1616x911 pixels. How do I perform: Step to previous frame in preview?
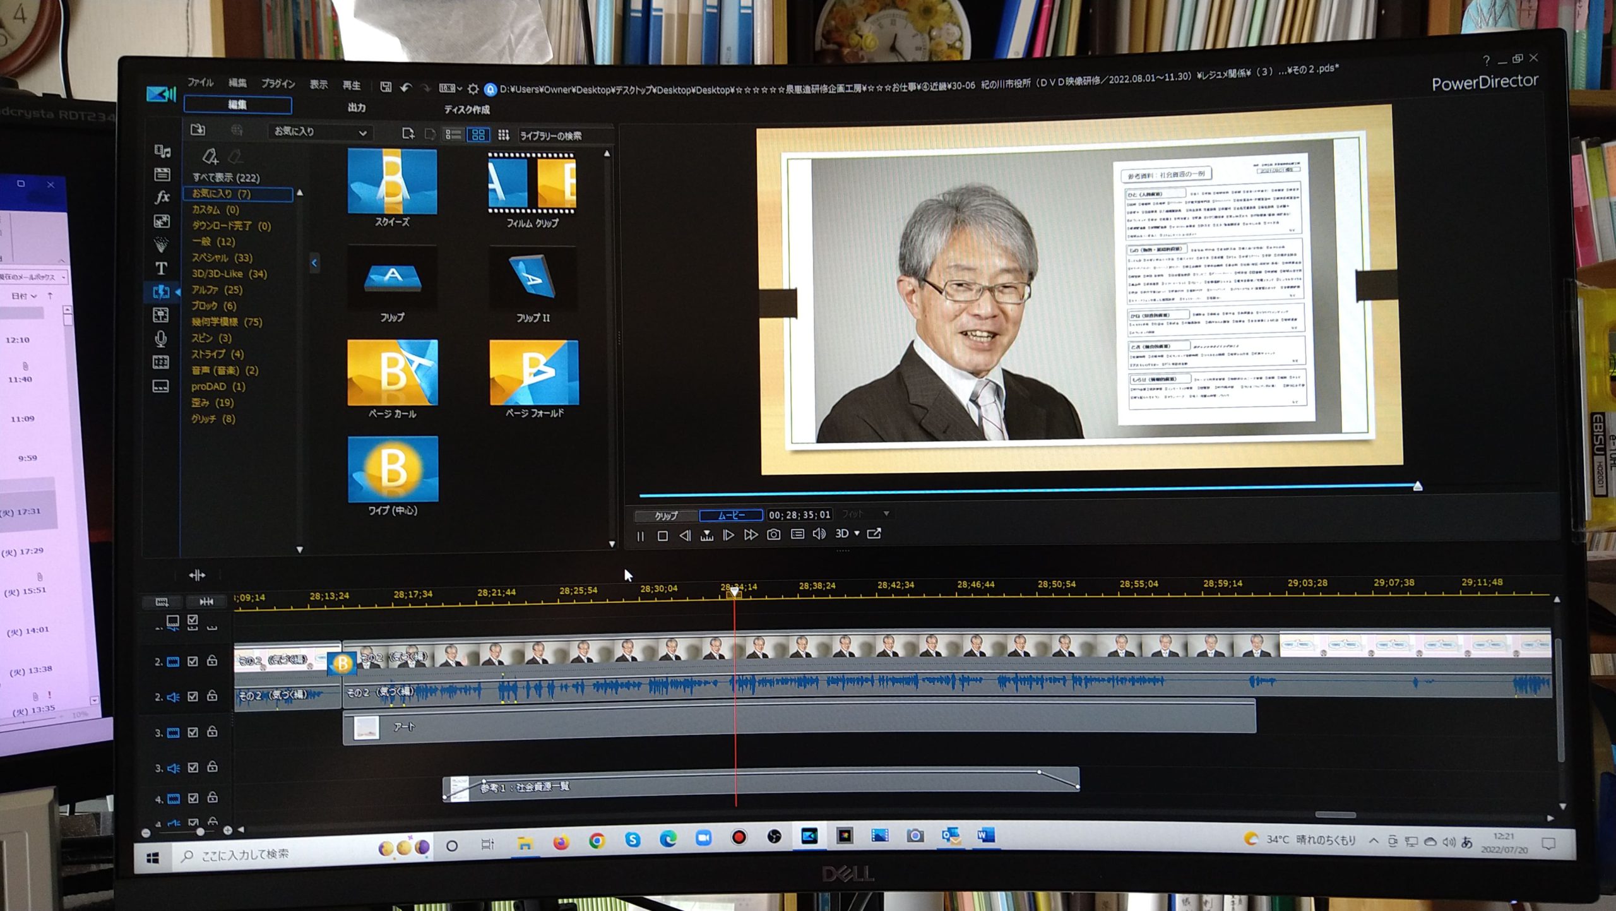tap(685, 536)
